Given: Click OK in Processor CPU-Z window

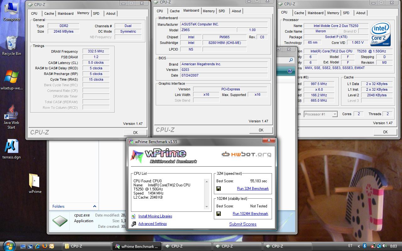Looking at the screenshot, I should click(x=385, y=132).
